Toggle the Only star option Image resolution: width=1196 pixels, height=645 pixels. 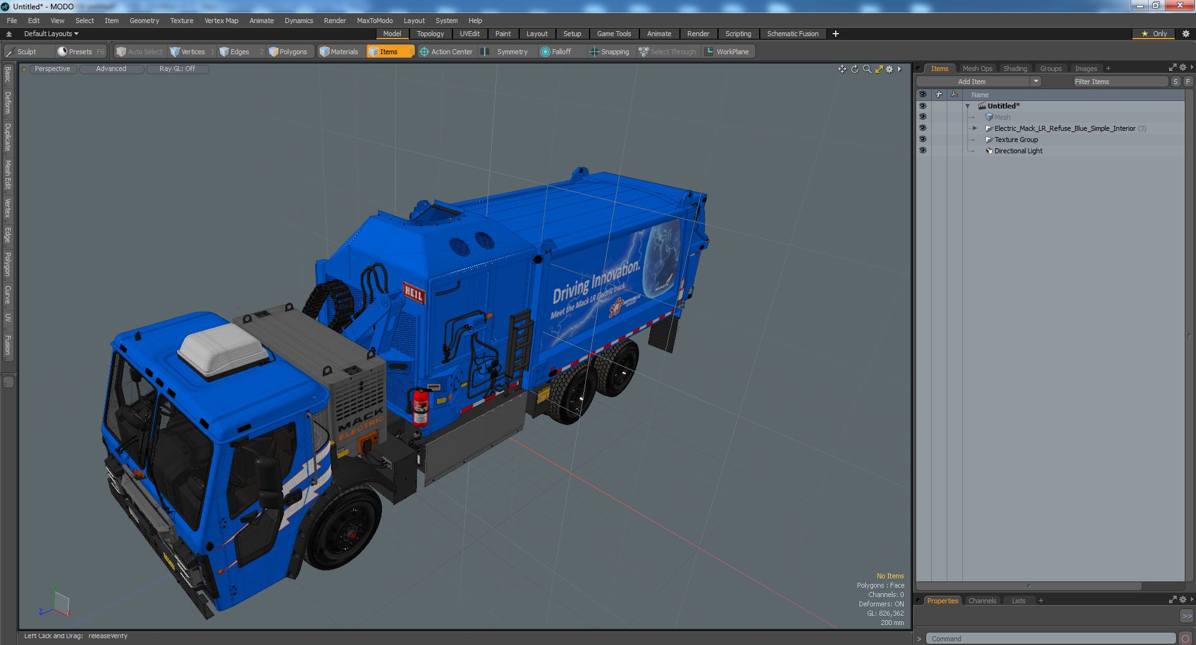1154,34
